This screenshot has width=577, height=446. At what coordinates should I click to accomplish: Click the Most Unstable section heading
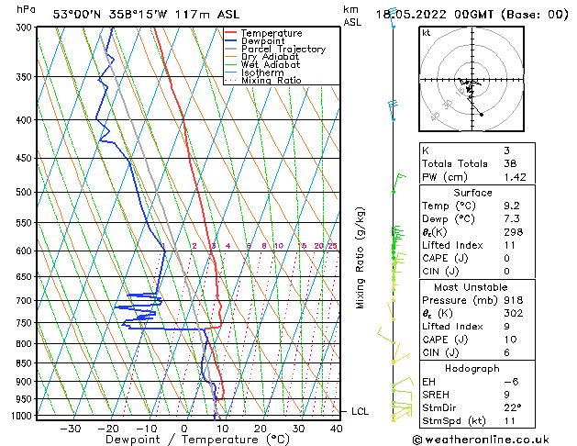click(x=471, y=287)
